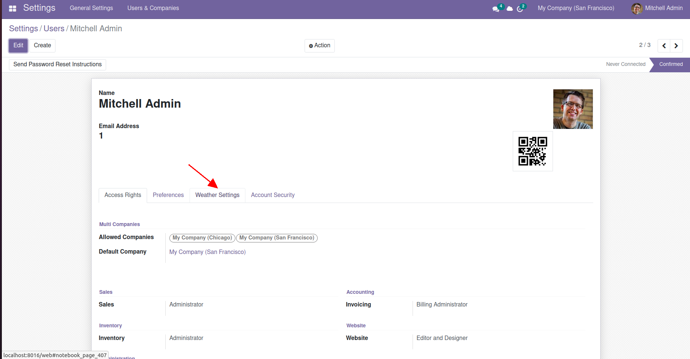Open the Users & Companies menu
Screen dimensions: 690x359
pyautogui.click(x=153, y=8)
